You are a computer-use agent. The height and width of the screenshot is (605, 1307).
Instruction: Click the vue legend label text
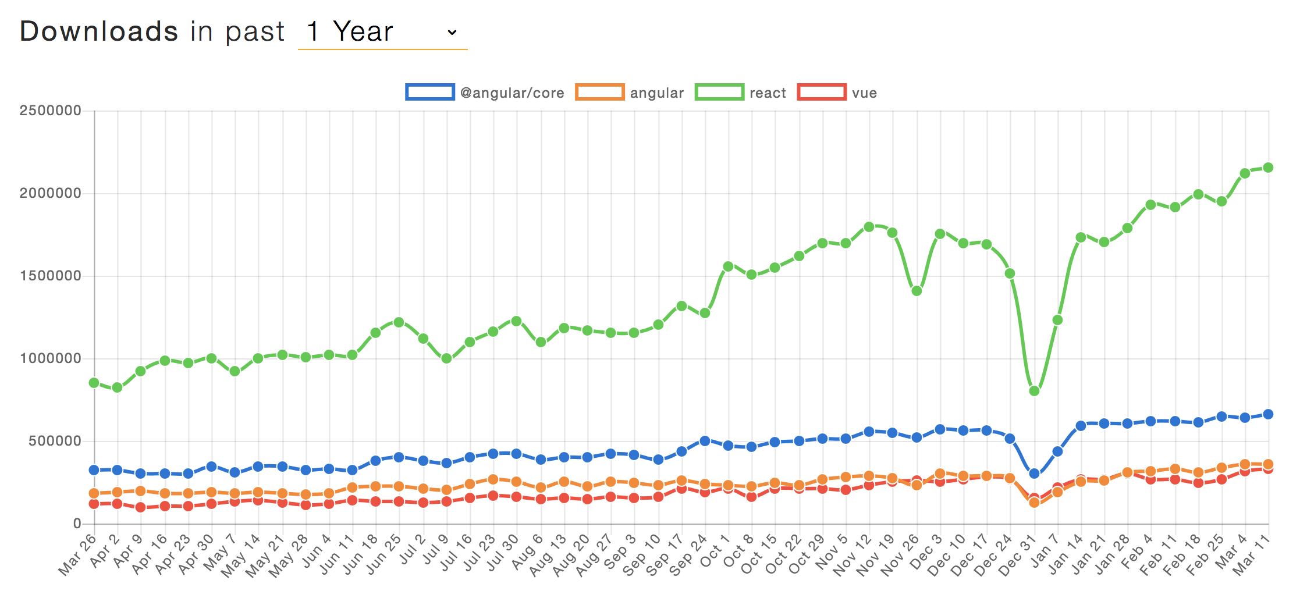(864, 93)
